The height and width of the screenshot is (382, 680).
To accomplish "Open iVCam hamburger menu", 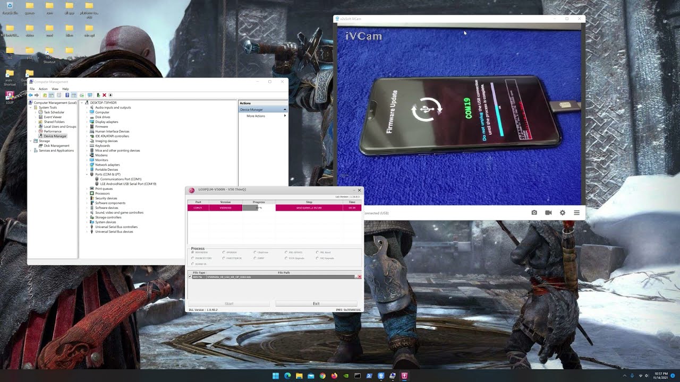I will pos(576,213).
